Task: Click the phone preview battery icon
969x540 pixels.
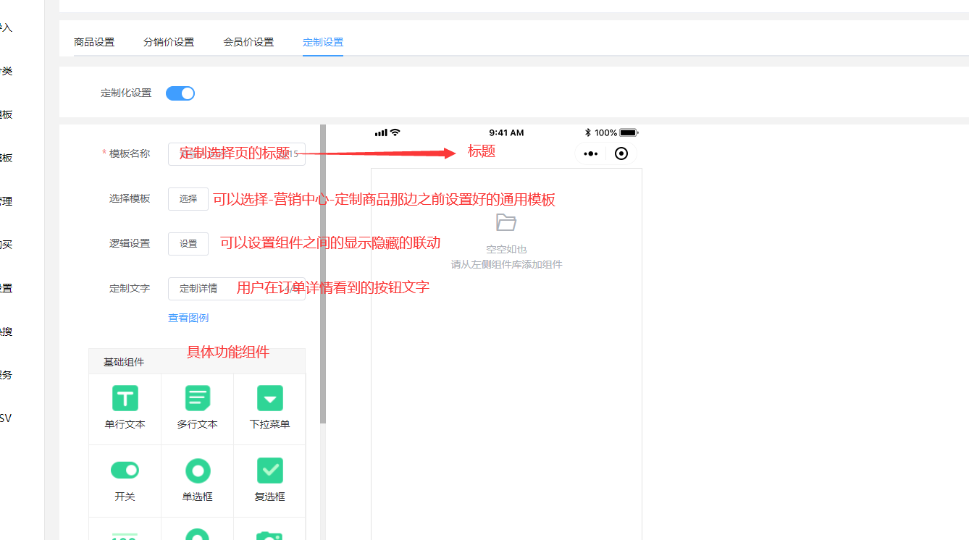Action: pyautogui.click(x=629, y=132)
